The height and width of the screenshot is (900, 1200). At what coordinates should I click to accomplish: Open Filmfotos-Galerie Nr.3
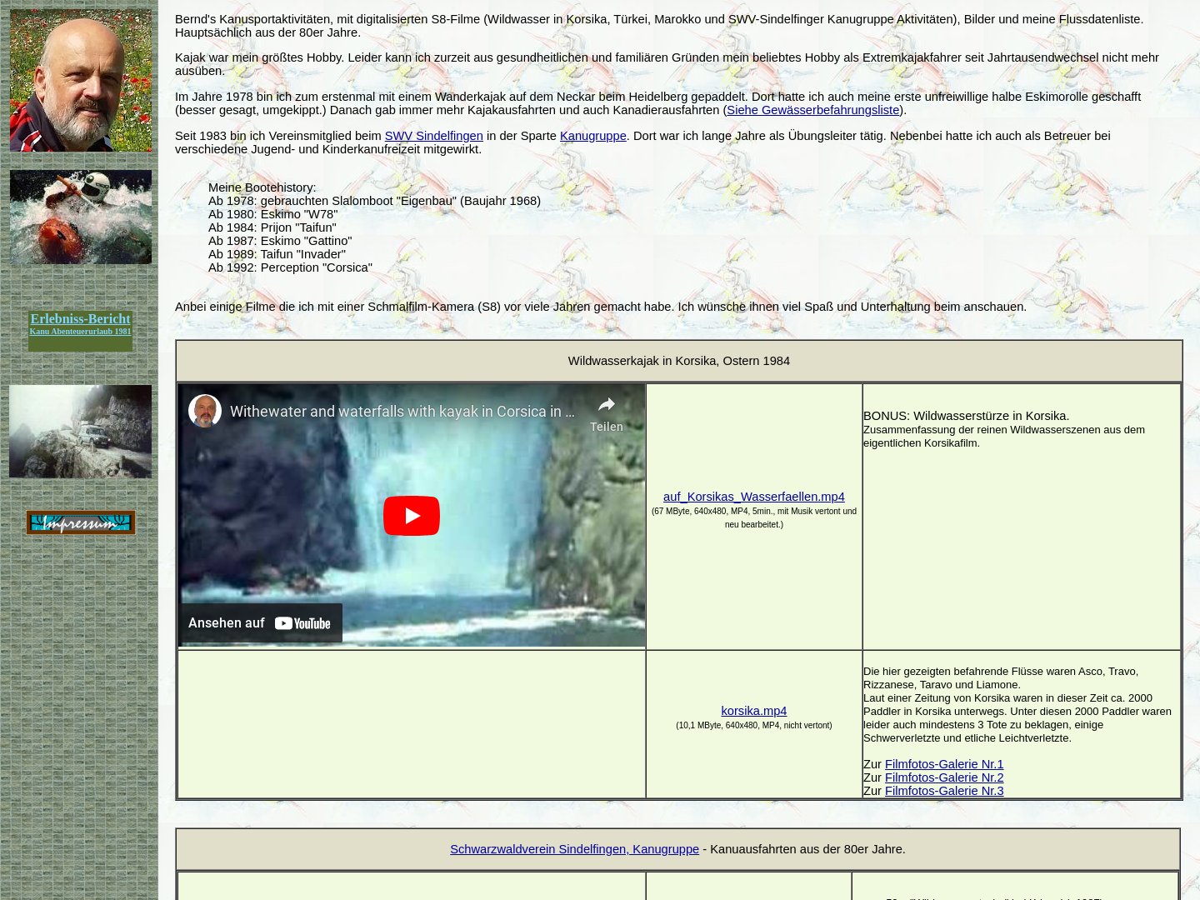click(x=943, y=791)
